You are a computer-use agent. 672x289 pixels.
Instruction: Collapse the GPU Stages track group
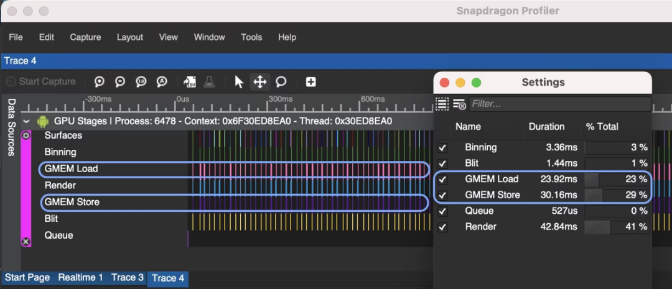(x=27, y=122)
